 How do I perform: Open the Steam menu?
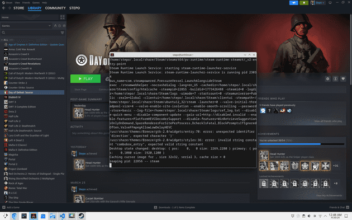coord(7,3)
